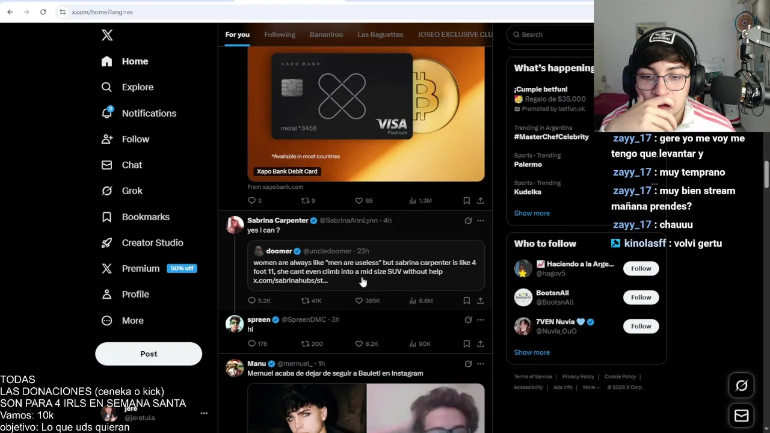Reload the page in browser toolbar
The image size is (770, 433).
click(x=43, y=11)
